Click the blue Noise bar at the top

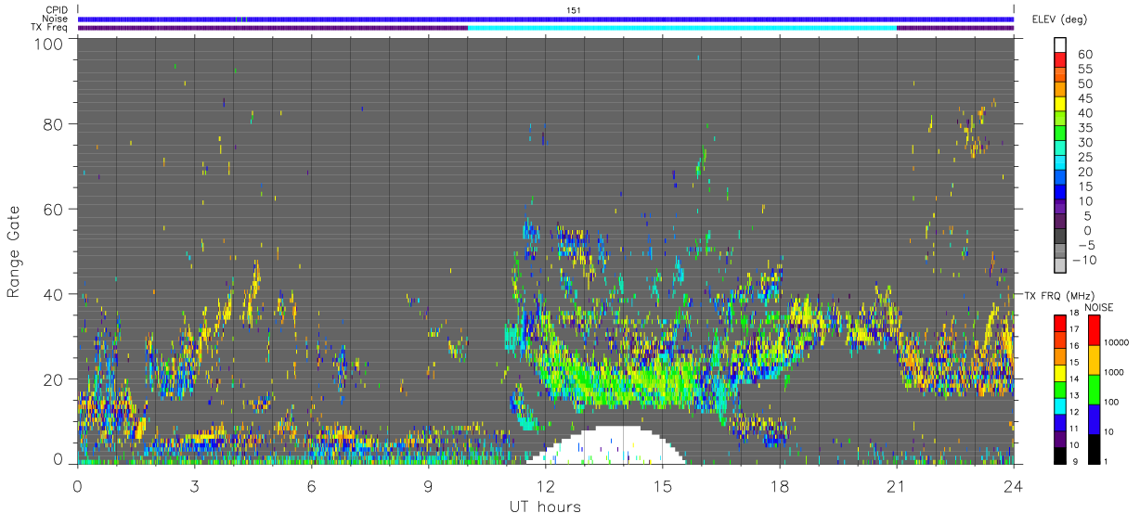(x=545, y=19)
